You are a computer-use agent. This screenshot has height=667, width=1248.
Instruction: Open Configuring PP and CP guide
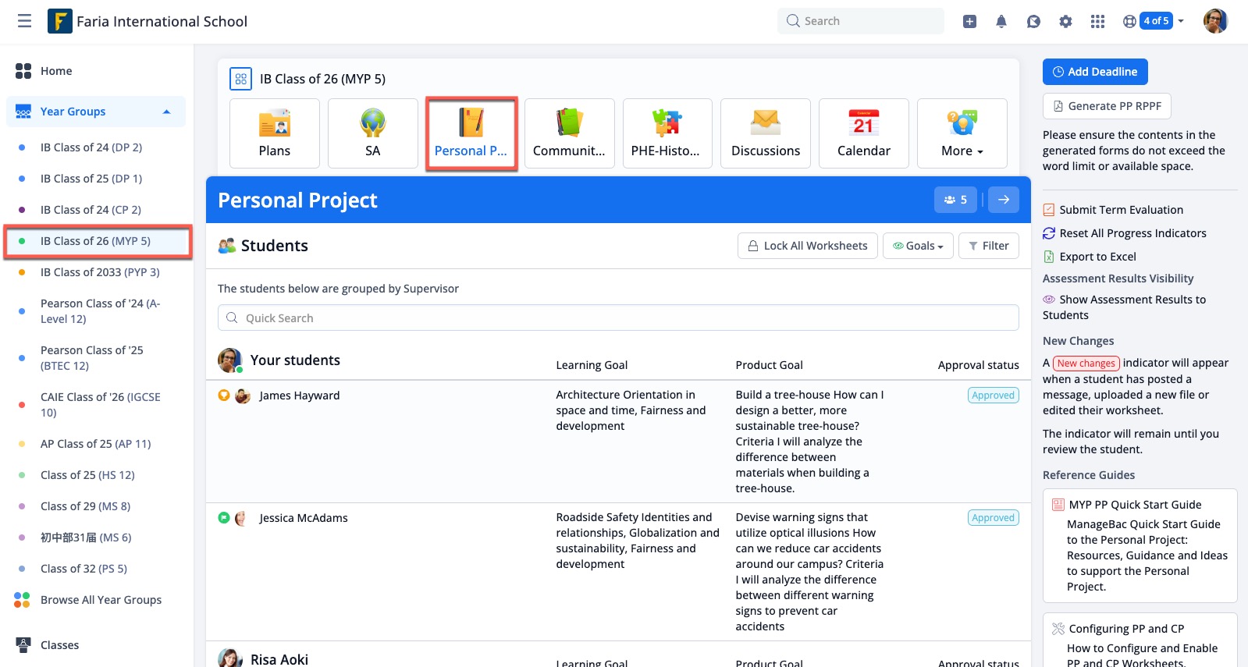click(1126, 629)
